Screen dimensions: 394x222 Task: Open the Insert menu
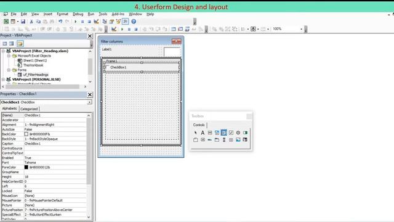click(x=48, y=14)
